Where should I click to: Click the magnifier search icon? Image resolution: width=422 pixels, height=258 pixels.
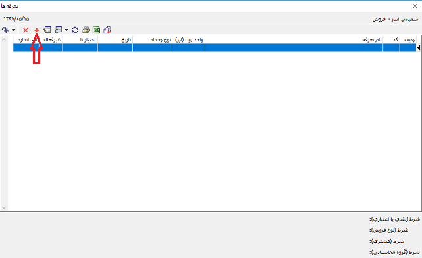click(x=58, y=30)
